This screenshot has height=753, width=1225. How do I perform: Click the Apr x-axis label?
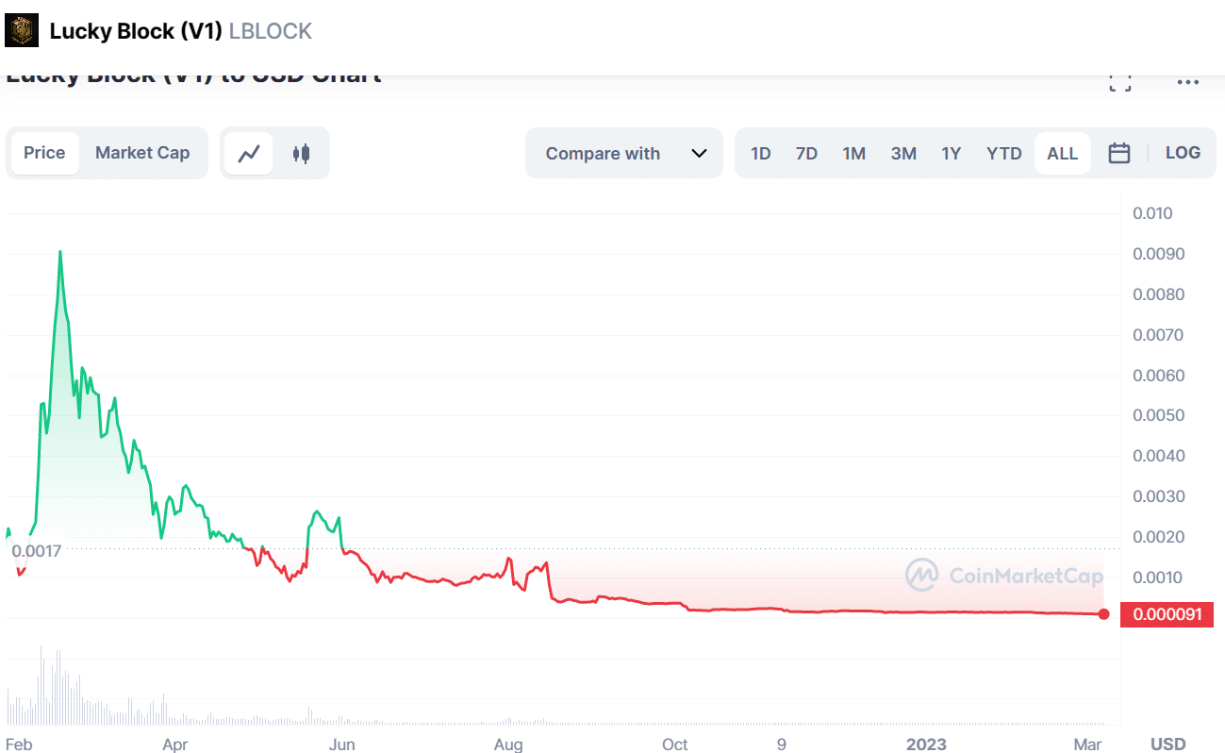pos(175,745)
